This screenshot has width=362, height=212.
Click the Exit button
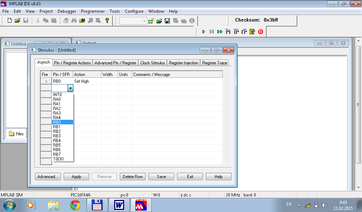coord(190,176)
